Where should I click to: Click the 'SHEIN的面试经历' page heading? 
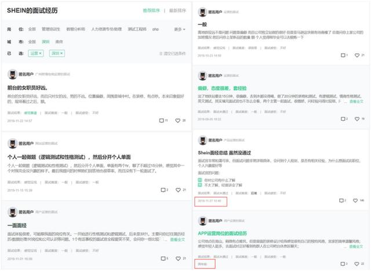[x=32, y=10]
